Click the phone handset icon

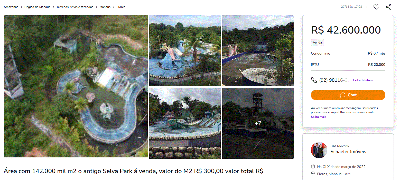pyautogui.click(x=314, y=80)
